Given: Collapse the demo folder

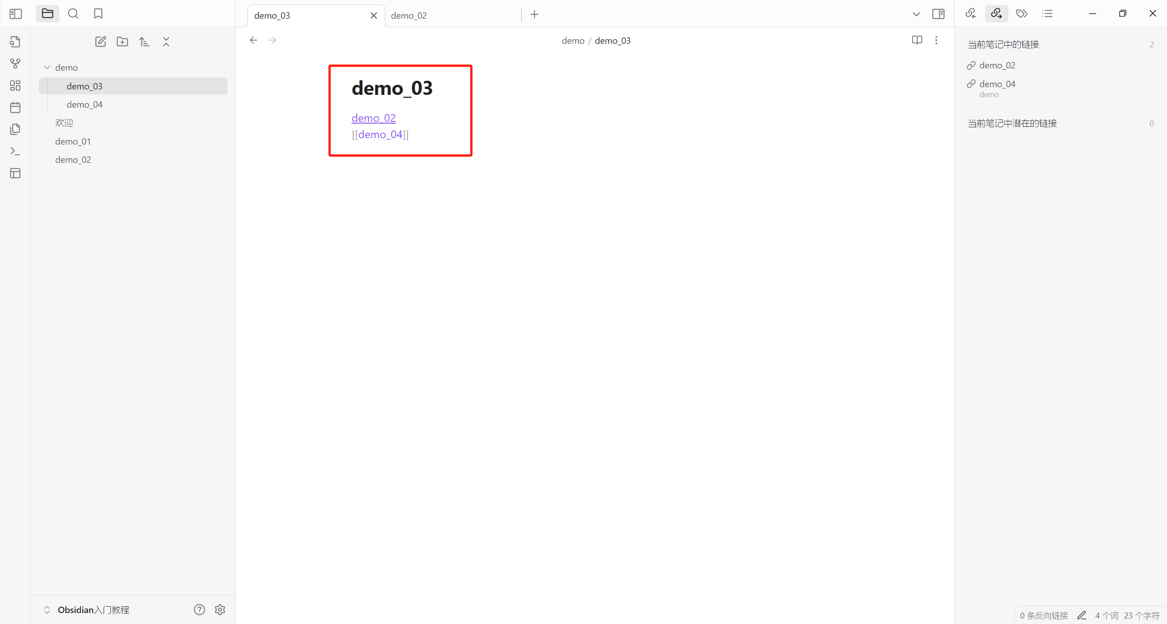Looking at the screenshot, I should [47, 68].
